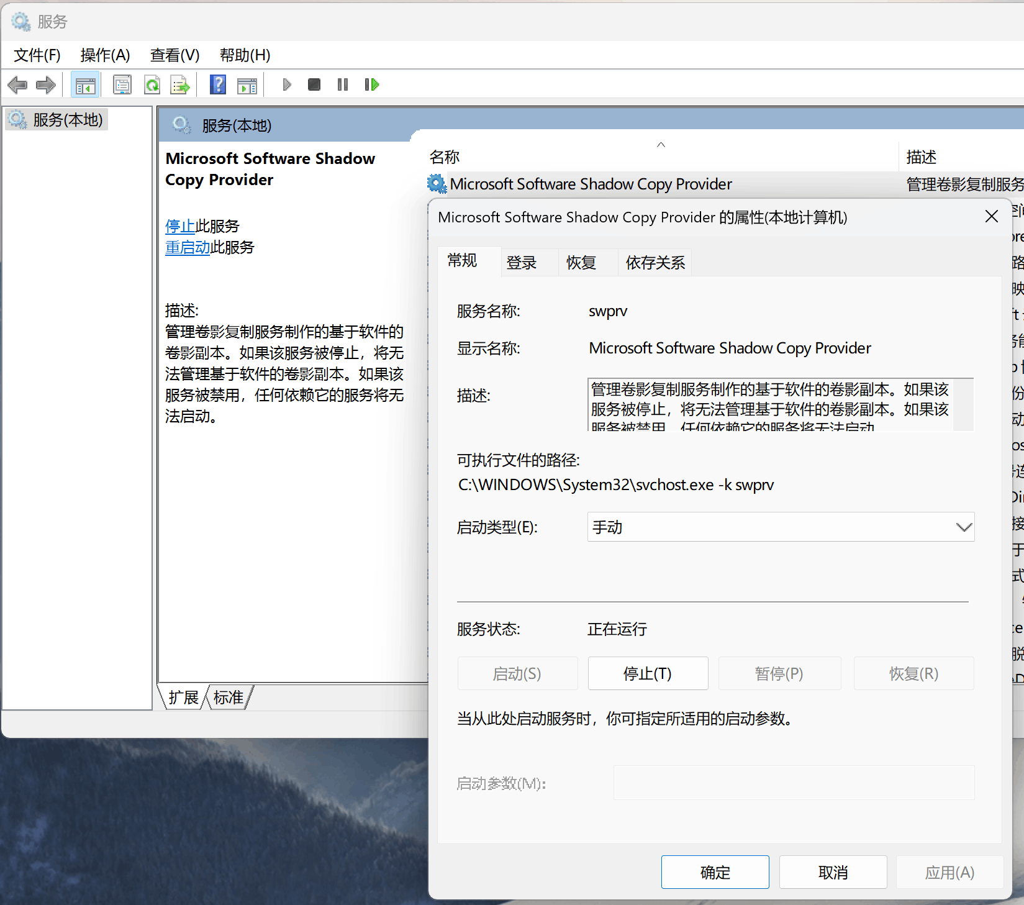Switch to the 扩展 view tab
This screenshot has height=905, width=1024.
coord(183,698)
